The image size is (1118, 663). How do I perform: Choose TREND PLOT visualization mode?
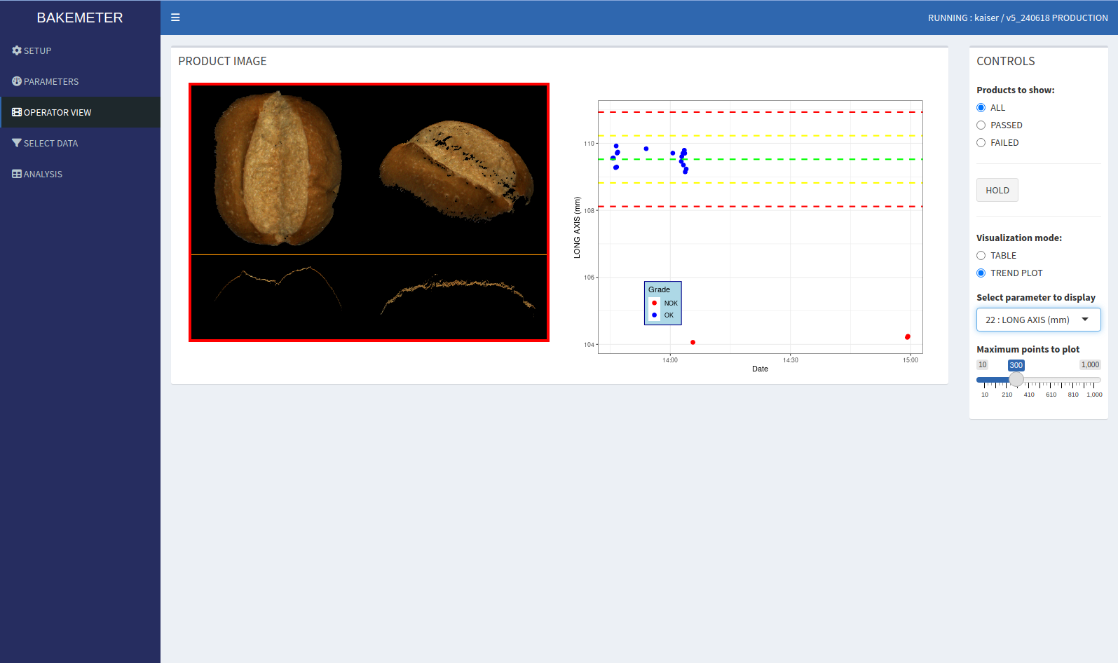tap(981, 273)
